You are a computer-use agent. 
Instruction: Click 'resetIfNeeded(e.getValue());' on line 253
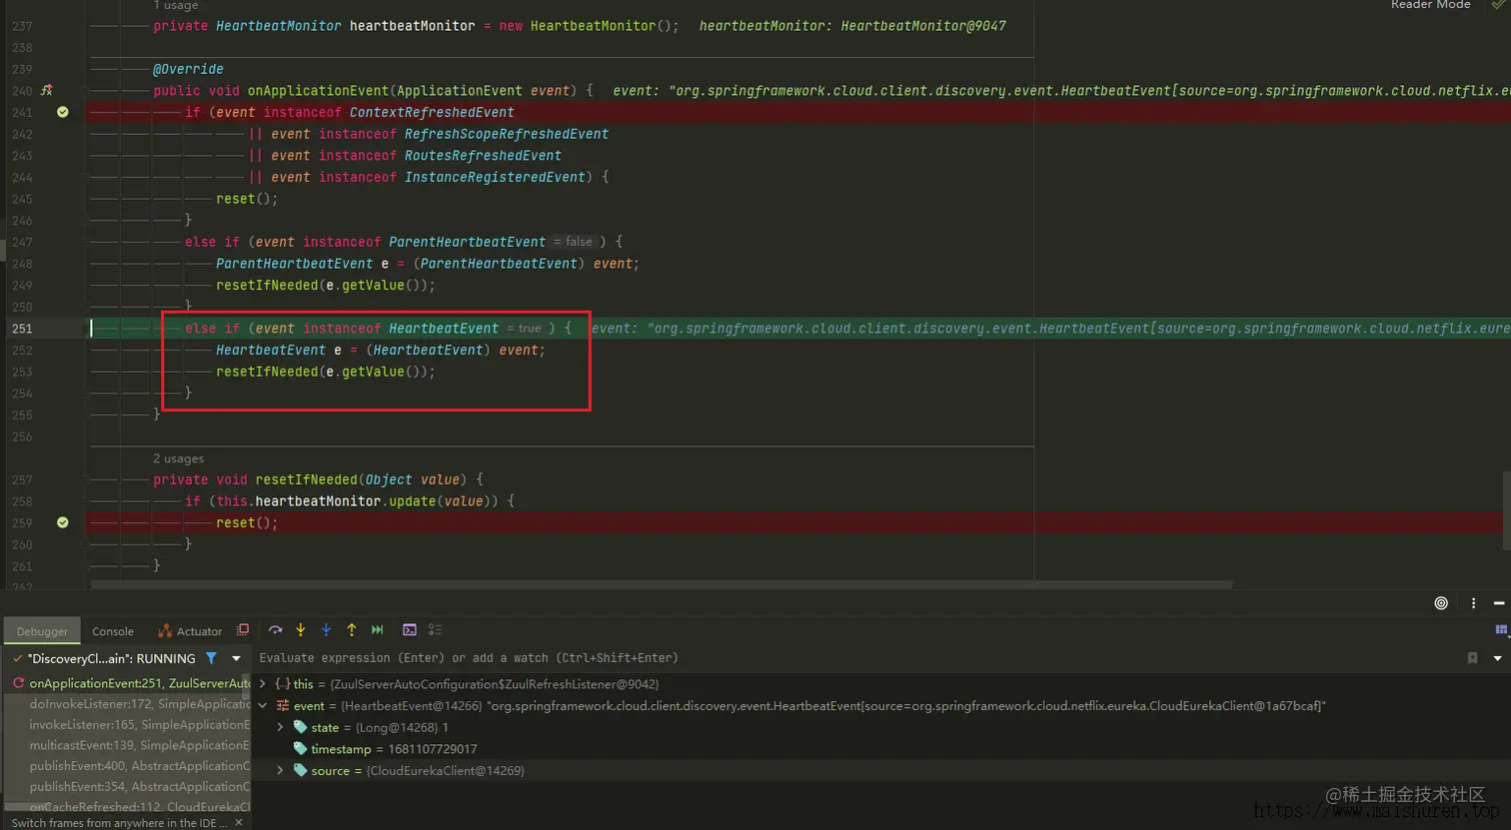tap(326, 372)
